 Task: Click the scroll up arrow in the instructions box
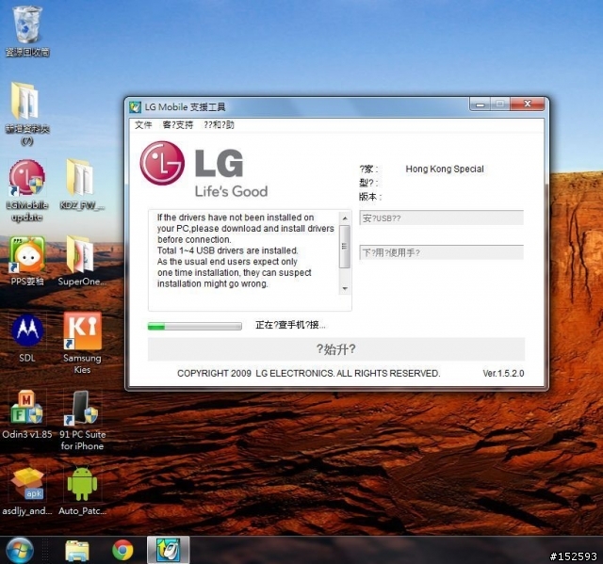(345, 218)
